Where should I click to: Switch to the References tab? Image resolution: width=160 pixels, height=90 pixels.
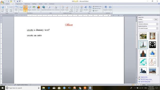(27, 4)
